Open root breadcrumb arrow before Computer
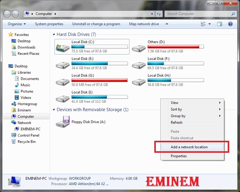Screen dimensions: 240x192 coord(32,14)
